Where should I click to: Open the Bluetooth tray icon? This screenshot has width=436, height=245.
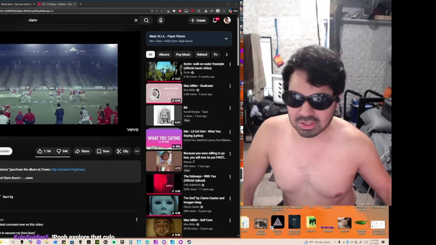347,242
